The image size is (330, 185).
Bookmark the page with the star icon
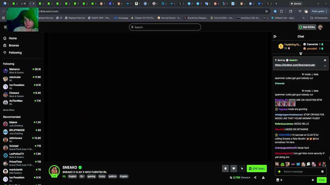click(266, 11)
